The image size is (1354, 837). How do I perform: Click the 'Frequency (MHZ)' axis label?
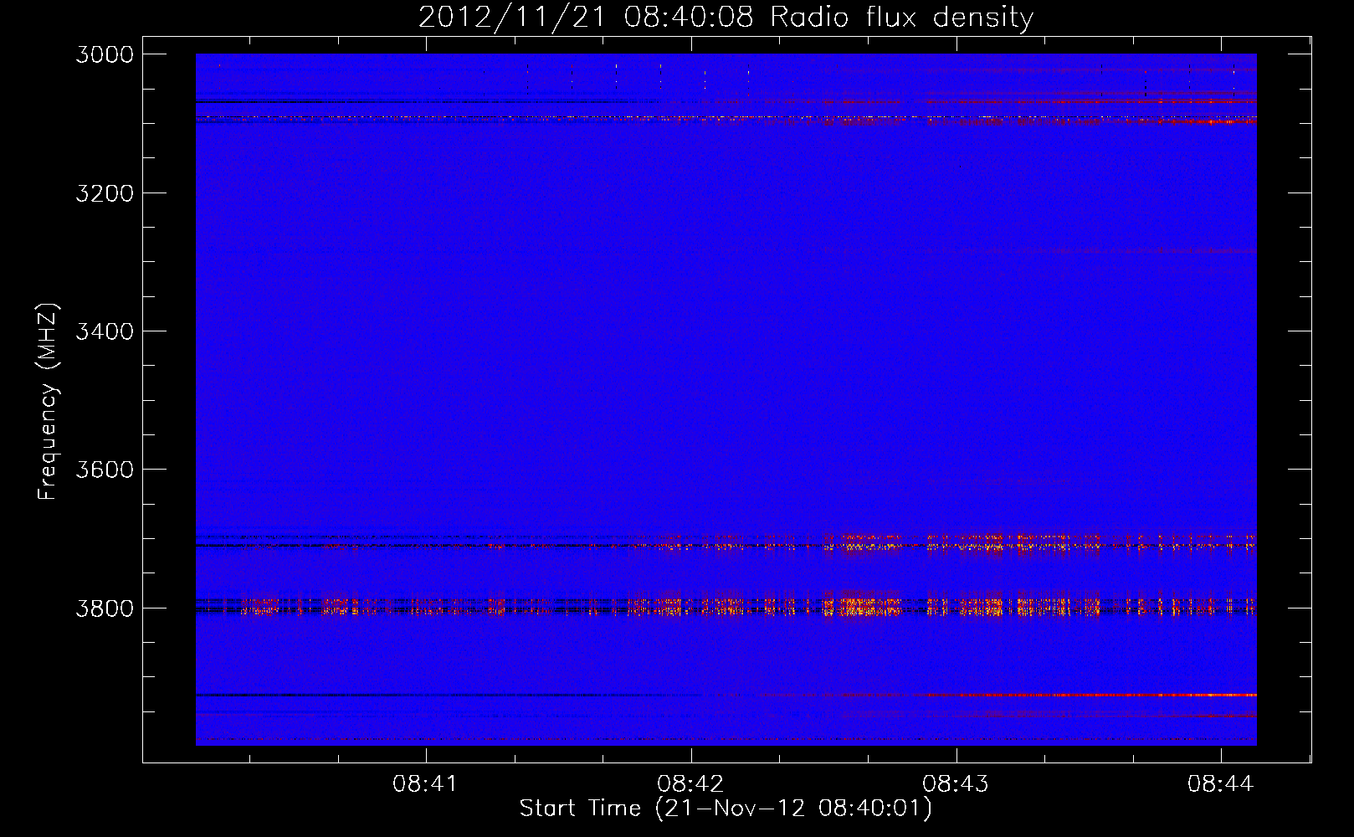click(49, 402)
